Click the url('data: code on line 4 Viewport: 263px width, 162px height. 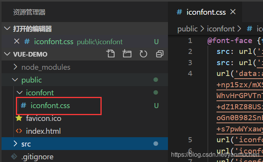point(240,74)
